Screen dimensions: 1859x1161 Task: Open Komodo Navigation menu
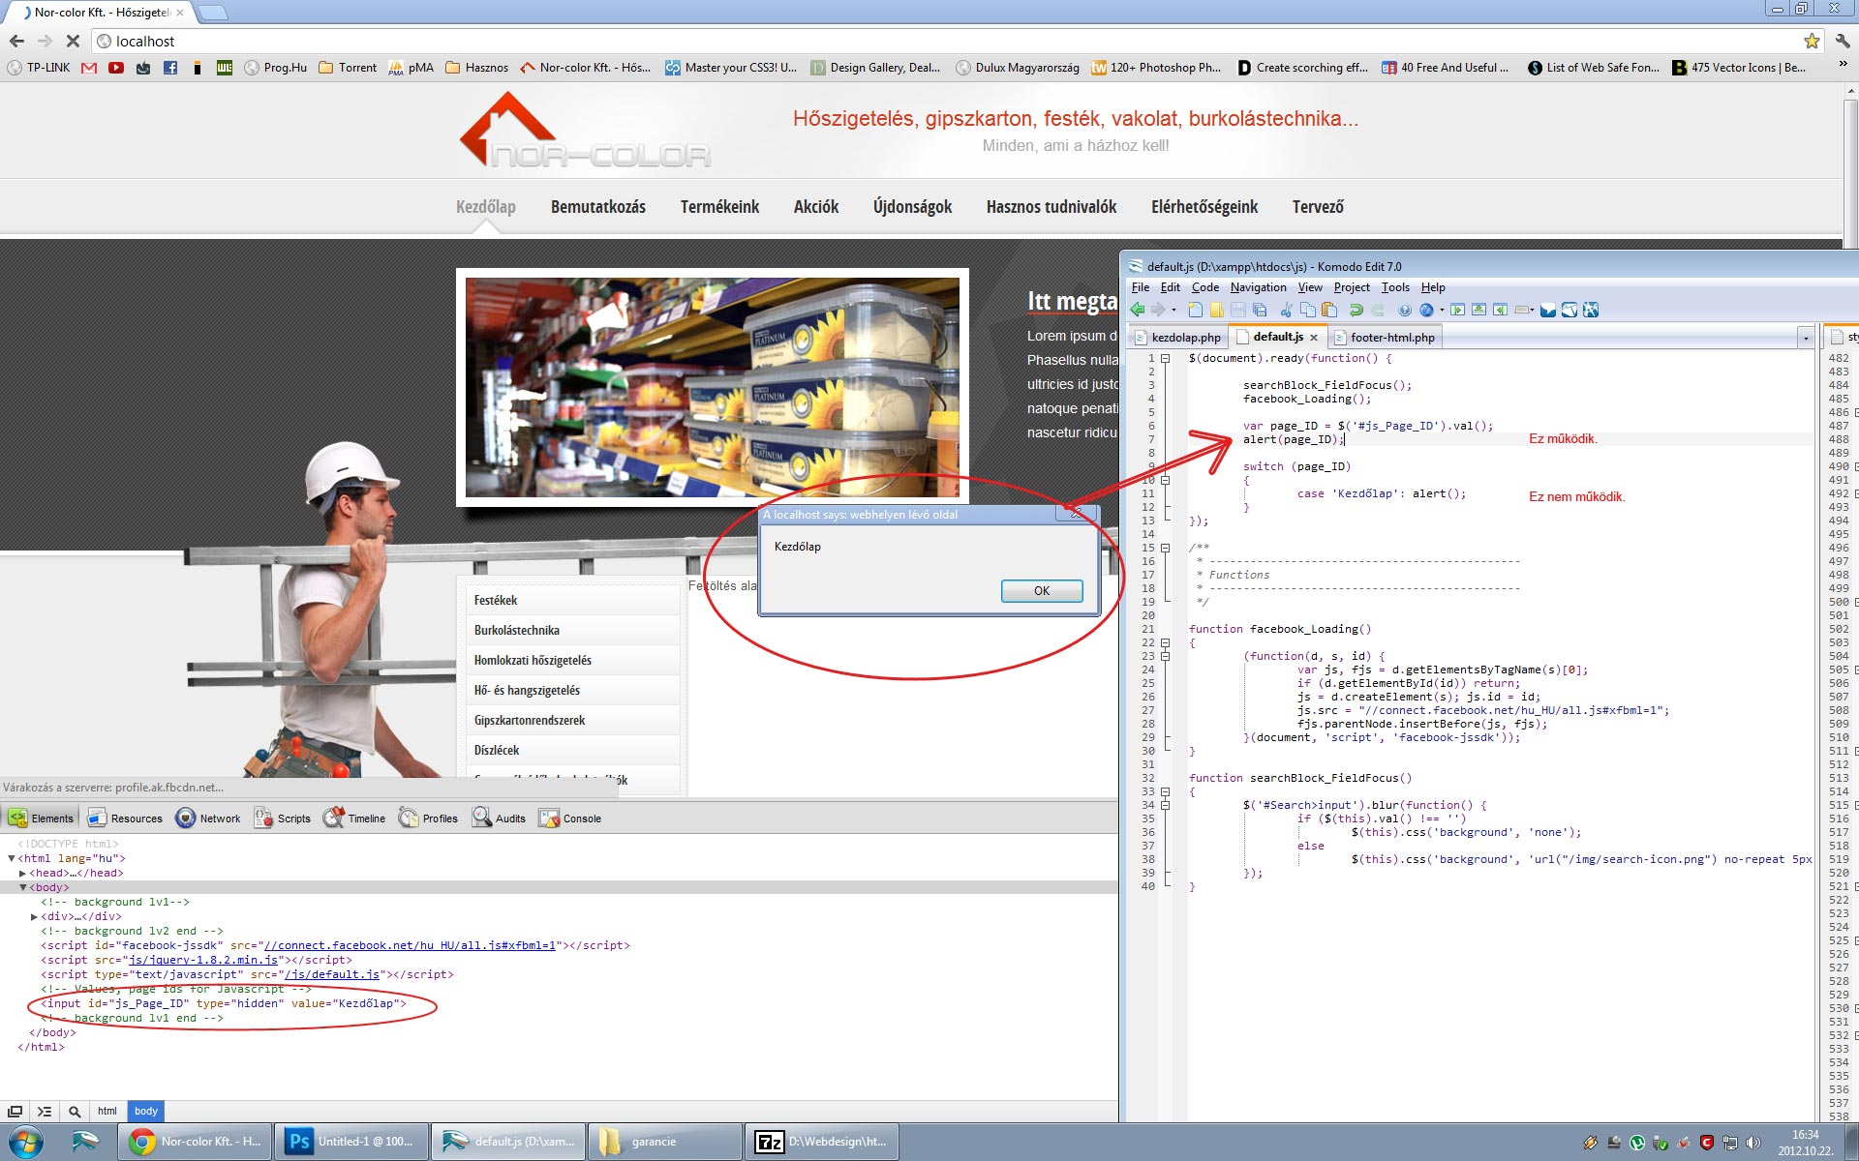pyautogui.click(x=1259, y=287)
